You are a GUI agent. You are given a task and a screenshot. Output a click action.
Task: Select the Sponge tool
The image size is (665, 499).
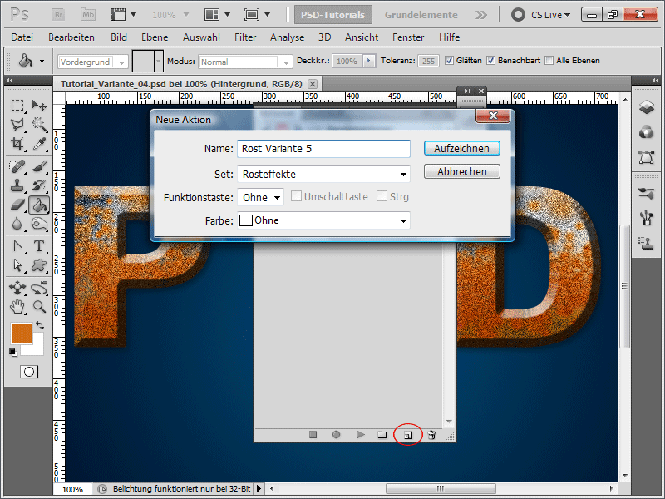(x=39, y=224)
